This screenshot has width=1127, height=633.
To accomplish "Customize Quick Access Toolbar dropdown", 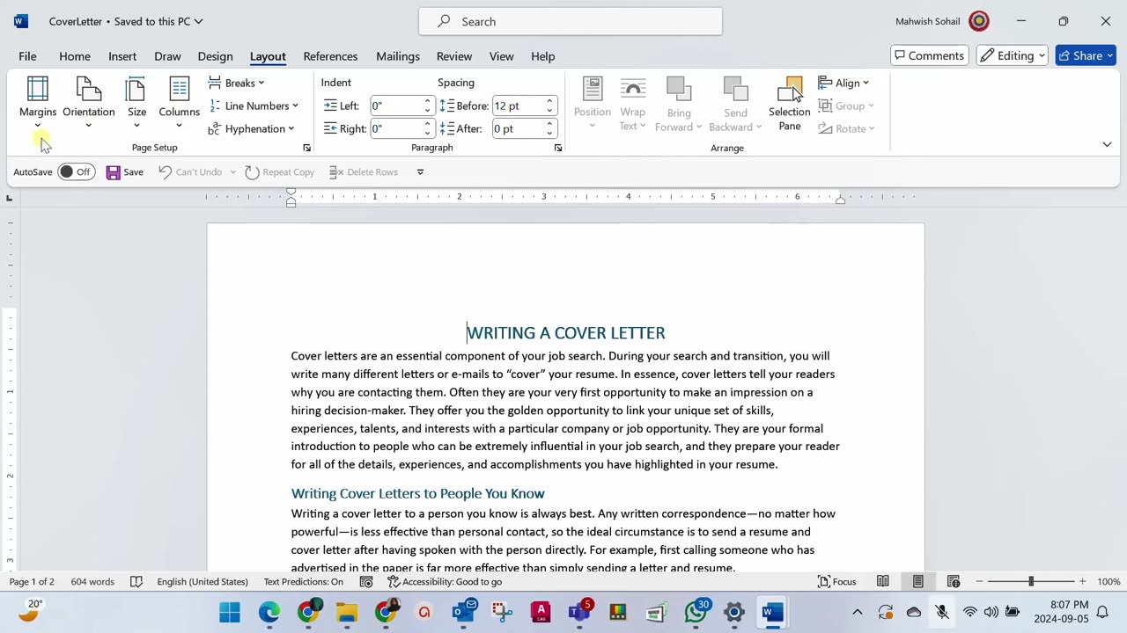I will pyautogui.click(x=420, y=172).
